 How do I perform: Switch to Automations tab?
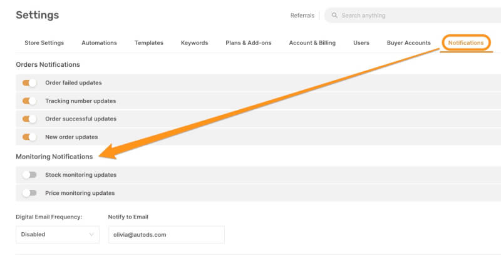pos(99,43)
